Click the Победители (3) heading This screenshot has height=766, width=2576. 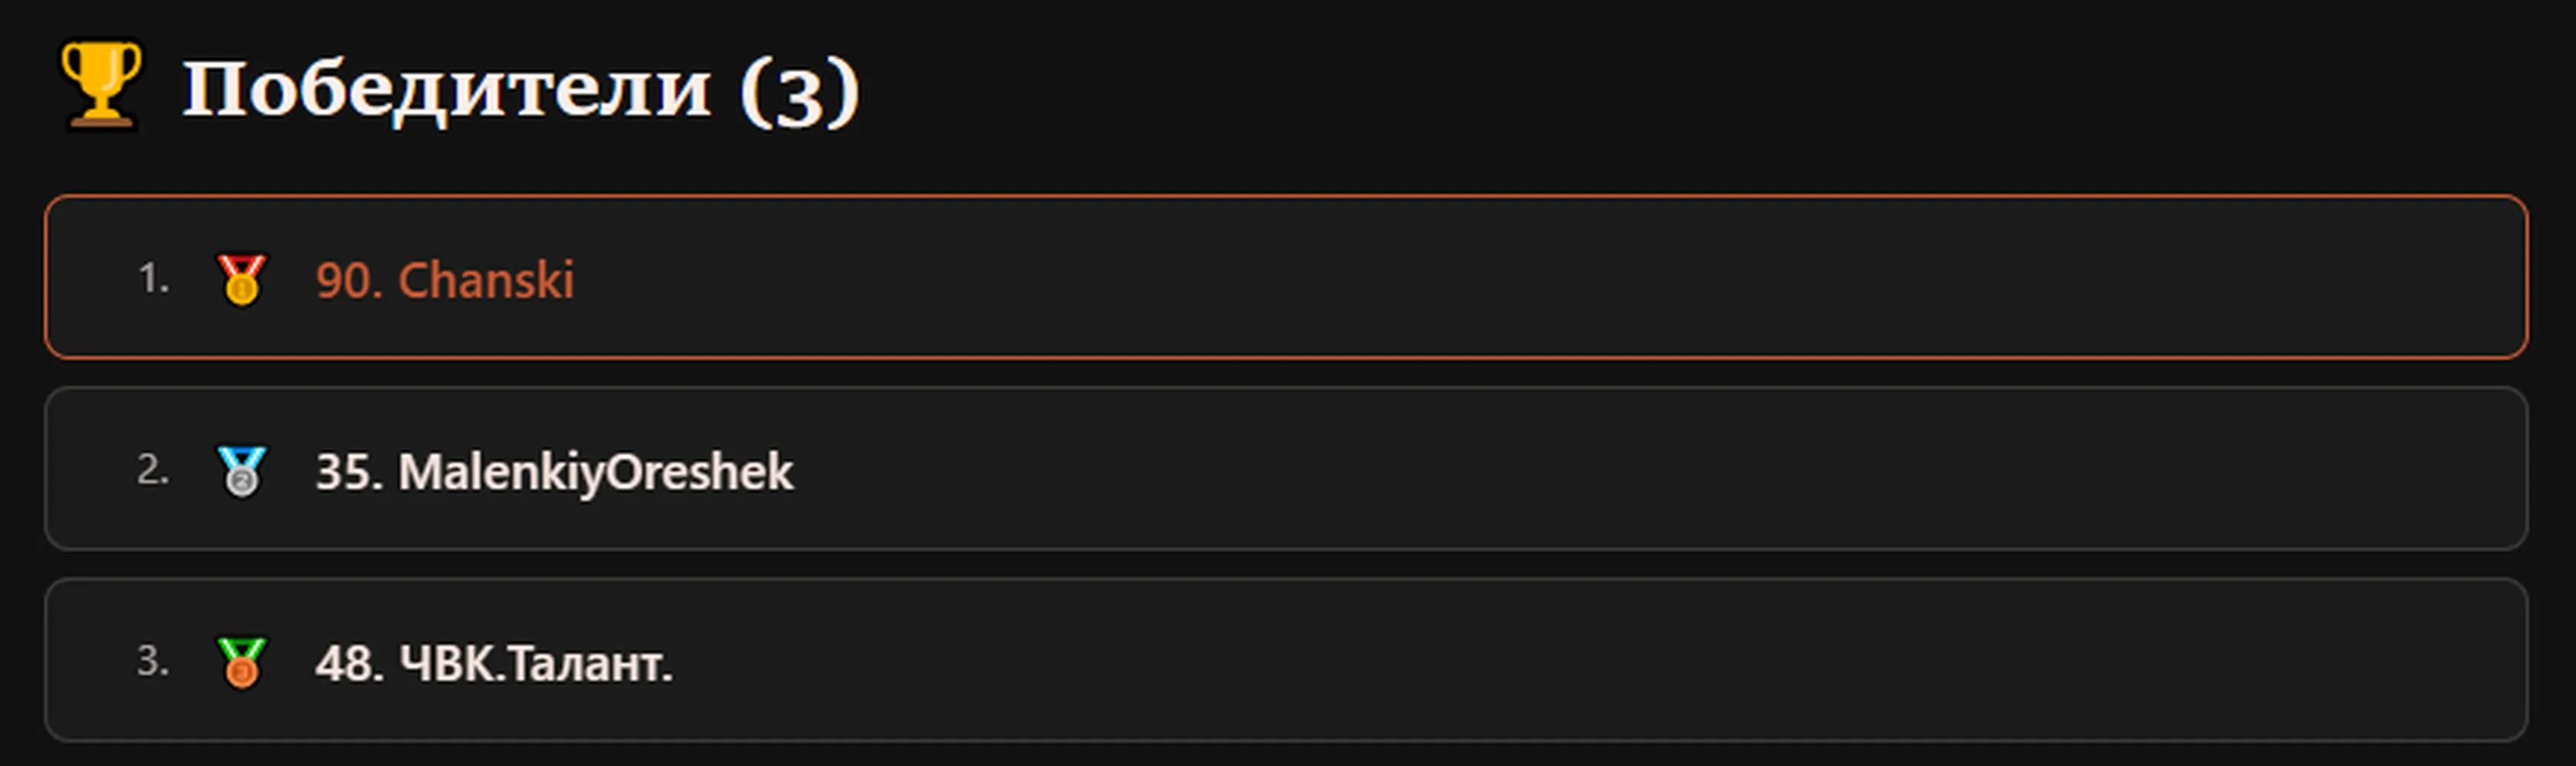(x=520, y=90)
